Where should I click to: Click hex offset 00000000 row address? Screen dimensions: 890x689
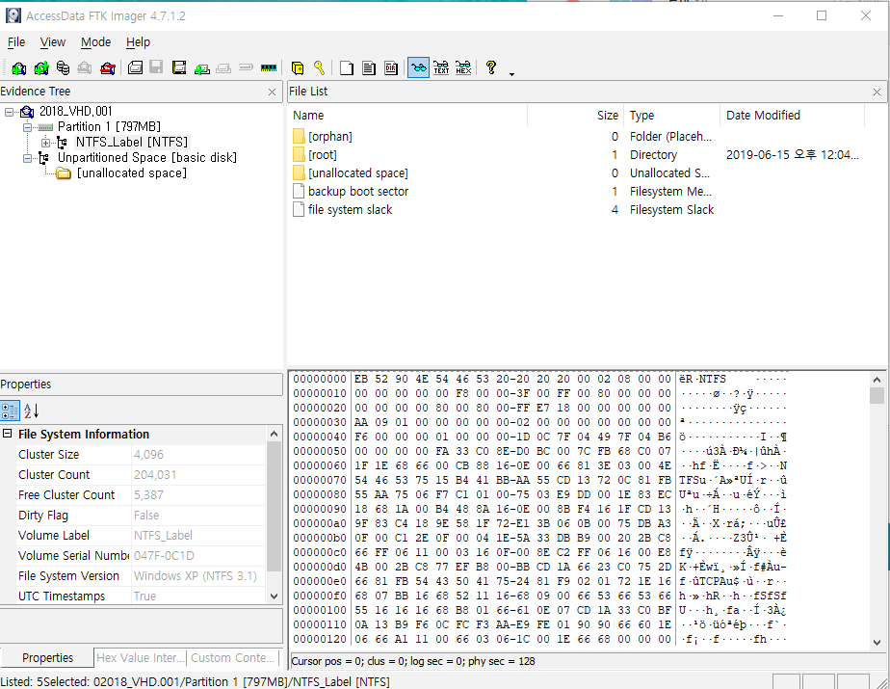click(x=320, y=379)
